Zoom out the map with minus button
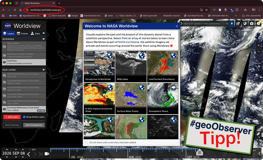 [258, 52]
